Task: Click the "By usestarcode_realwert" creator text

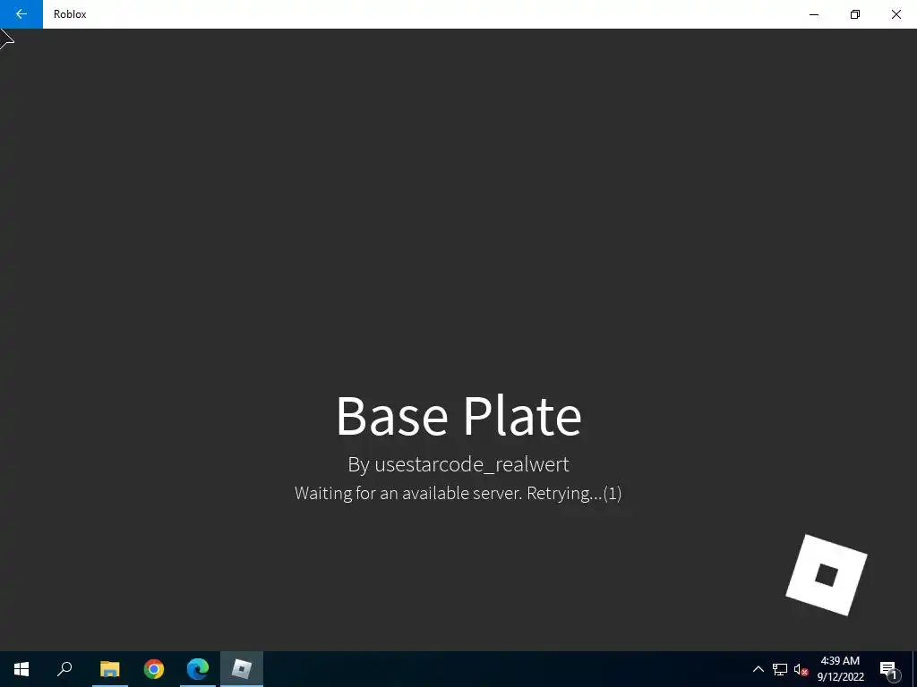Action: click(x=458, y=464)
